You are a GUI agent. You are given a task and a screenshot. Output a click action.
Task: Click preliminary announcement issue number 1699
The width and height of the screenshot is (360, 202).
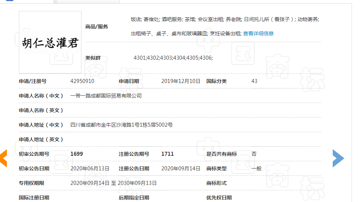click(x=77, y=154)
